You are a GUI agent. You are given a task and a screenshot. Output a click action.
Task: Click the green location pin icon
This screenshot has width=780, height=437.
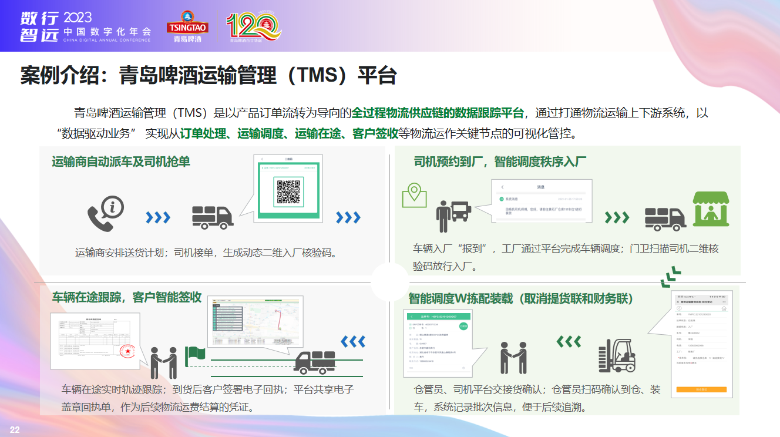(414, 196)
